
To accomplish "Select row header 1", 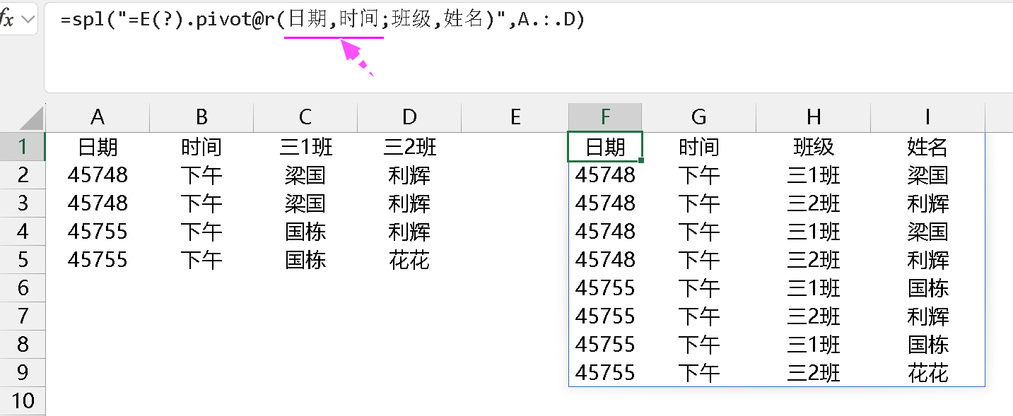I will [21, 147].
